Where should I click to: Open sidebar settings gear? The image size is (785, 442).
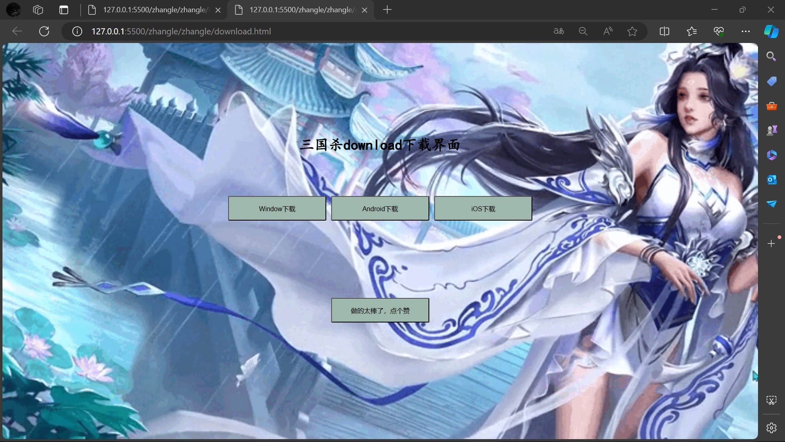pos(772,428)
